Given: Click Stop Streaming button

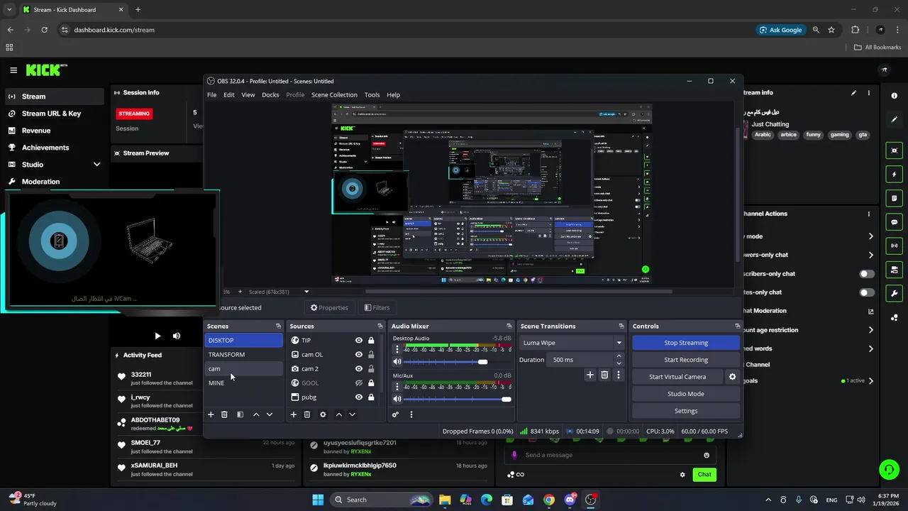Looking at the screenshot, I should 686,343.
